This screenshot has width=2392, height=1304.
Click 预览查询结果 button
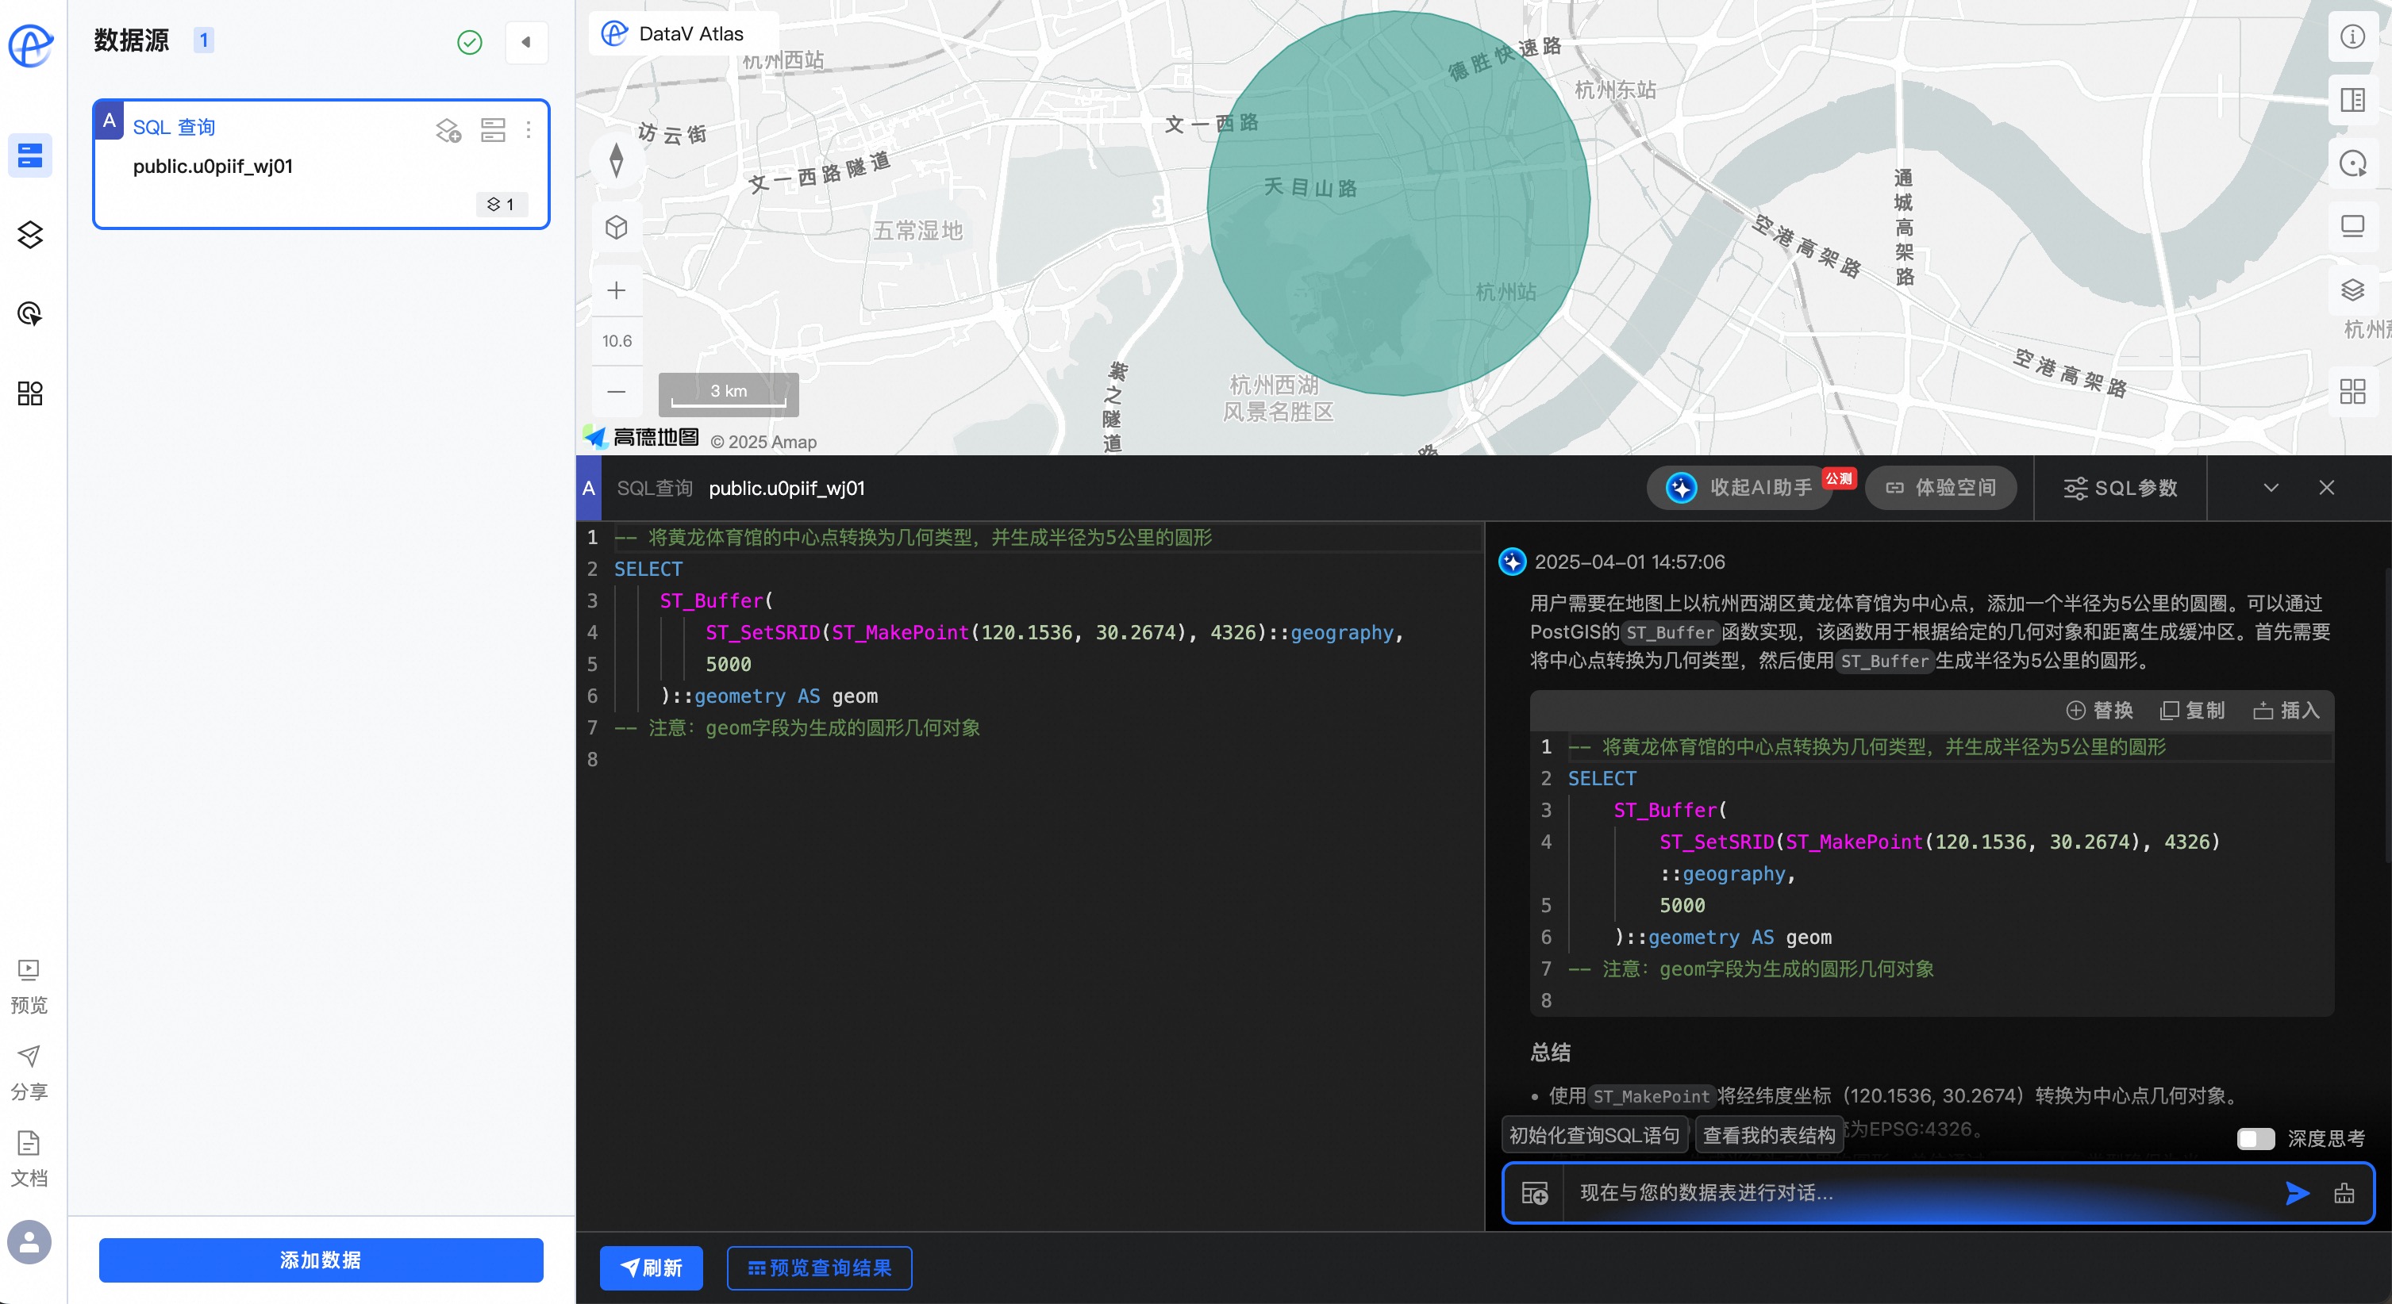[x=818, y=1268]
